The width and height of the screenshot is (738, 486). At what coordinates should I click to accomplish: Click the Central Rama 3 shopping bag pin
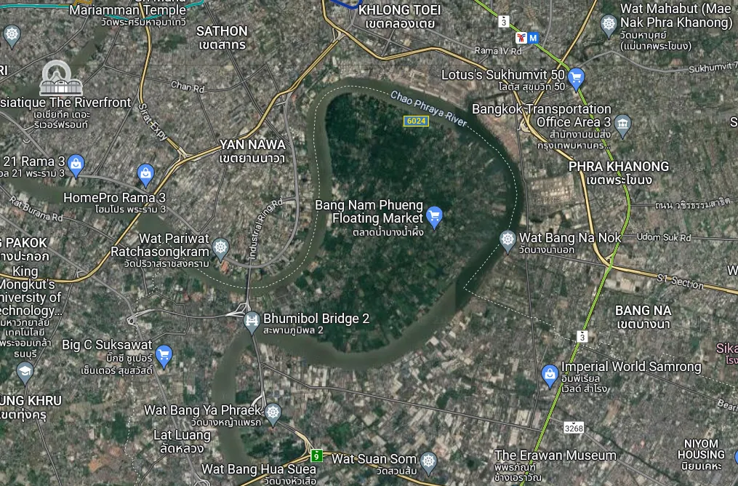[76, 165]
